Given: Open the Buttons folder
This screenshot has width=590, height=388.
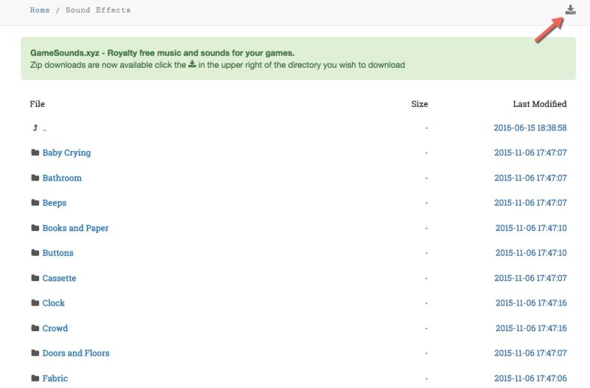Looking at the screenshot, I should click(x=58, y=253).
